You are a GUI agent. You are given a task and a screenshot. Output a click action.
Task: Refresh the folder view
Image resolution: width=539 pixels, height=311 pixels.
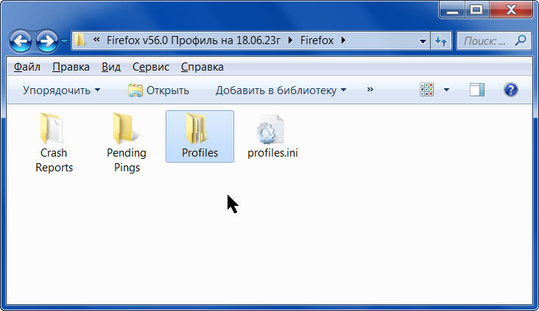pos(441,41)
